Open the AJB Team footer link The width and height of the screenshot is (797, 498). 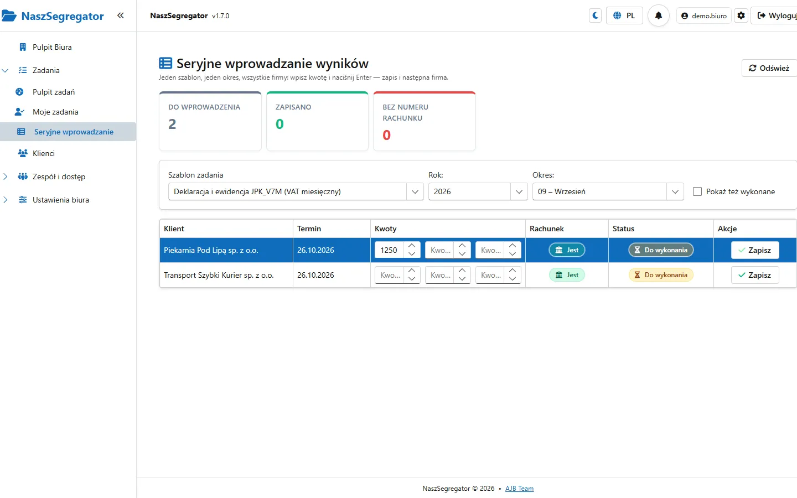pos(519,489)
